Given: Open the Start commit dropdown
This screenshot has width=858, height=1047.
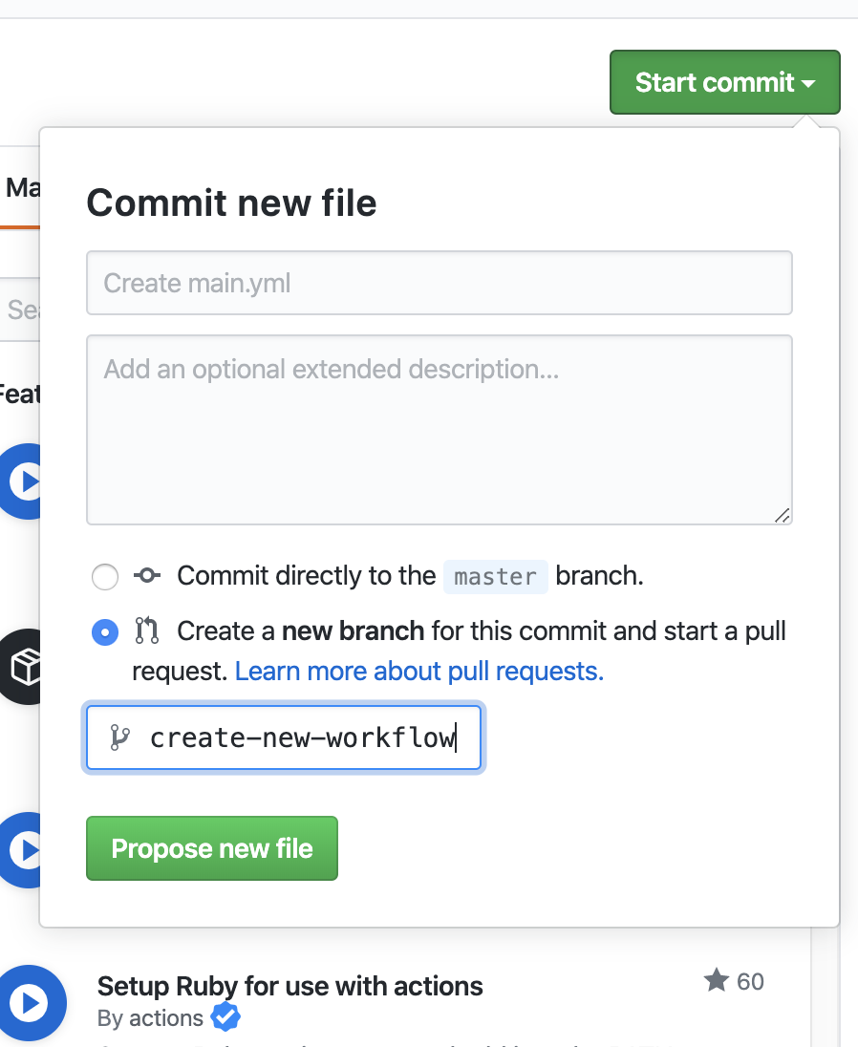Looking at the screenshot, I should 724,82.
